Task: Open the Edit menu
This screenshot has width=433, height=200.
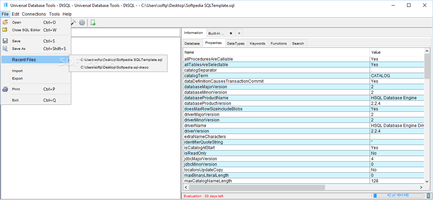Action: (15, 14)
